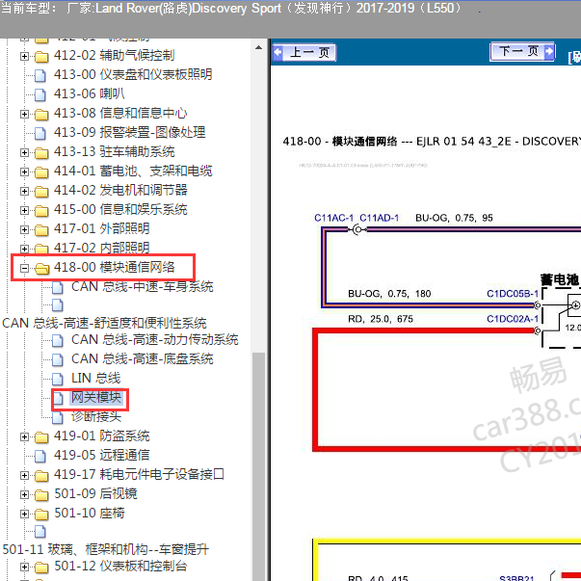Click the 501-12 仪表板和控制台 folder icon
Screen dimensions: 581x581
pyautogui.click(x=41, y=568)
